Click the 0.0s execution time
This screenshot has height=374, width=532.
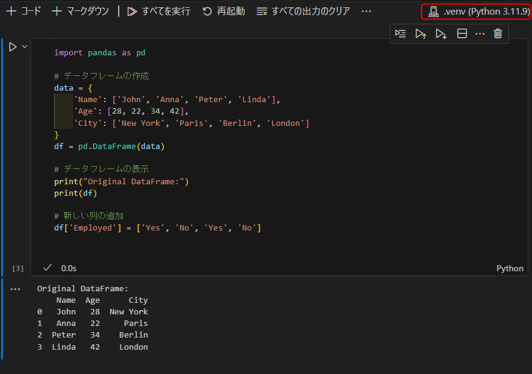tap(69, 268)
